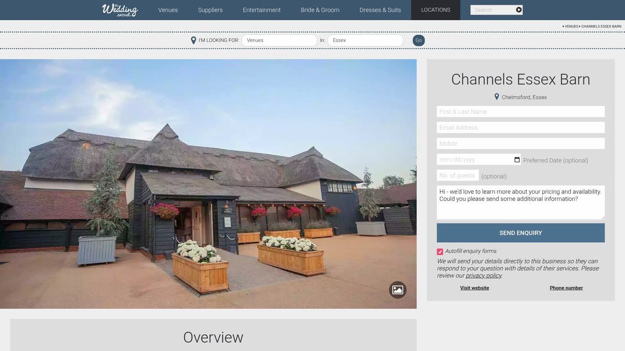Click the location pin beside Chelmsford, Essex
This screenshot has width=625, height=351.
coord(497,97)
